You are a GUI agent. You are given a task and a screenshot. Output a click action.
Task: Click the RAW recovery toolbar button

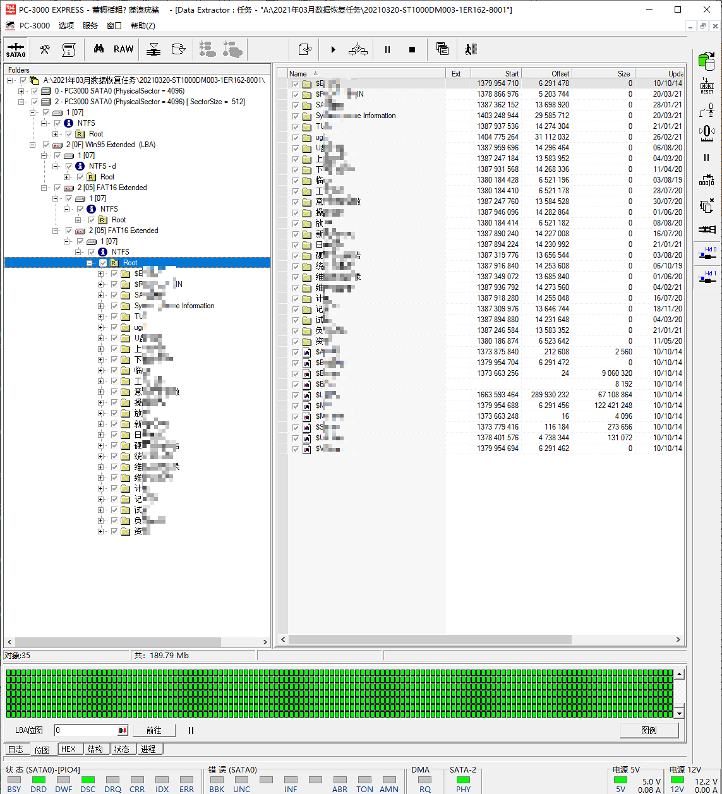[124, 49]
